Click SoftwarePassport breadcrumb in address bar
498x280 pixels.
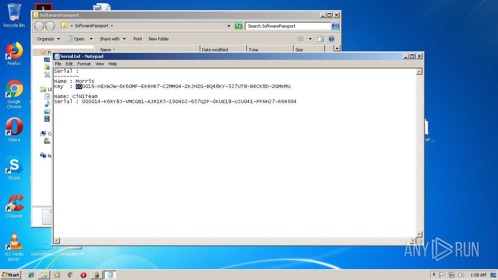pyautogui.click(x=91, y=26)
